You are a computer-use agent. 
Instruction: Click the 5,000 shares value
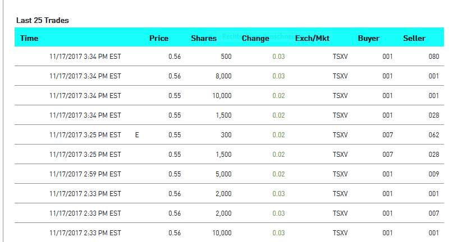pos(223,174)
